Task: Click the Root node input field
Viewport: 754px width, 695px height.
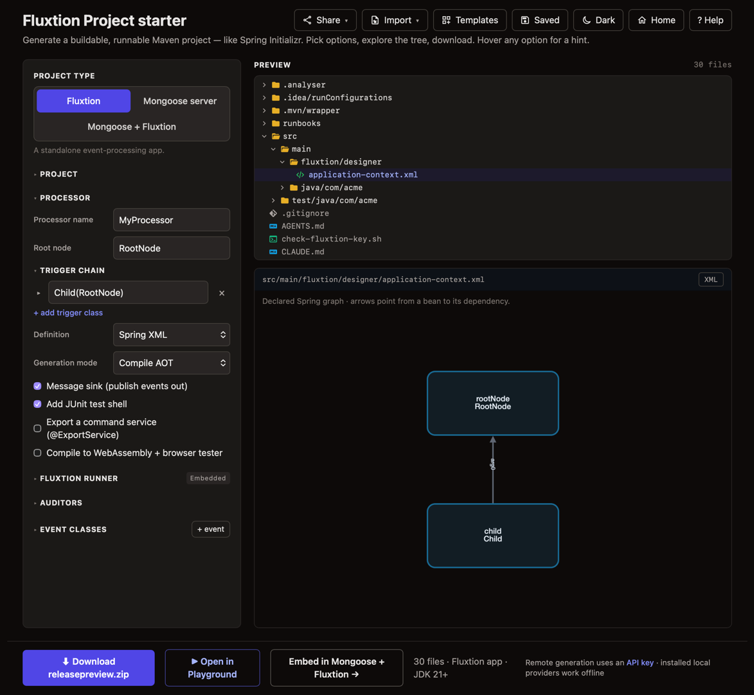Action: click(x=171, y=248)
